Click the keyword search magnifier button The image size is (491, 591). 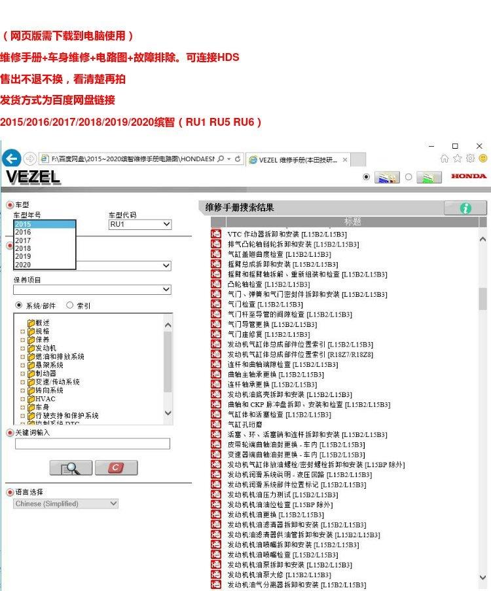coord(71,468)
